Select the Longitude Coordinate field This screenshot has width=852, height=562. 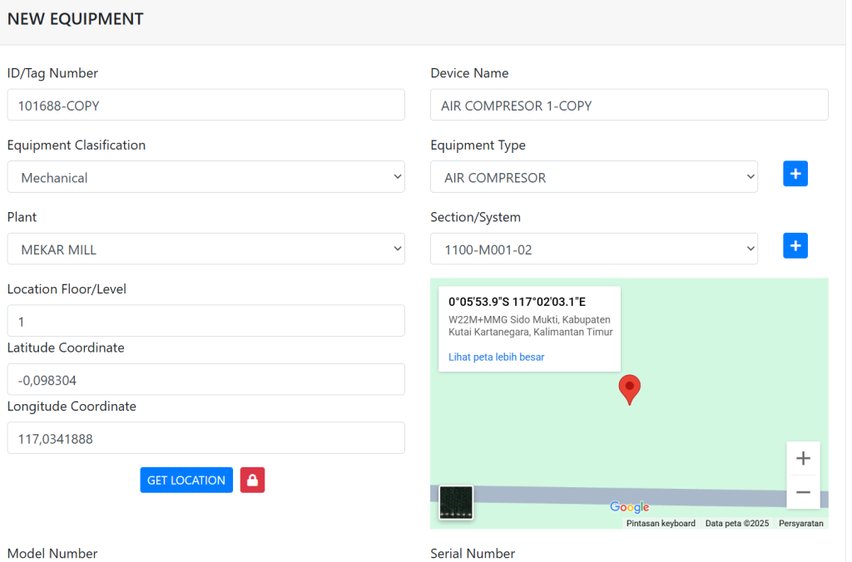coord(206,438)
